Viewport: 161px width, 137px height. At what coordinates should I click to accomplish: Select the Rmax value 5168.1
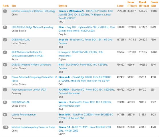pyautogui.click(x=131, y=77)
